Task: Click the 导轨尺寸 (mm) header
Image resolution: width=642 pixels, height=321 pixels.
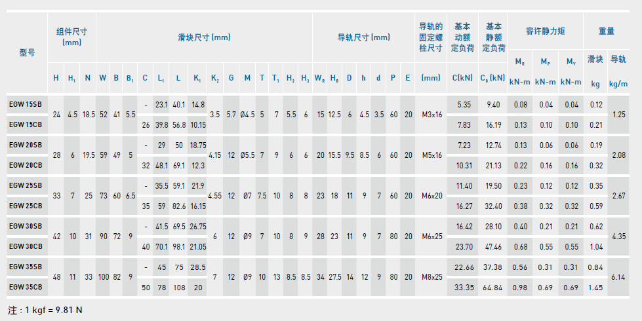Action: pyautogui.click(x=363, y=37)
